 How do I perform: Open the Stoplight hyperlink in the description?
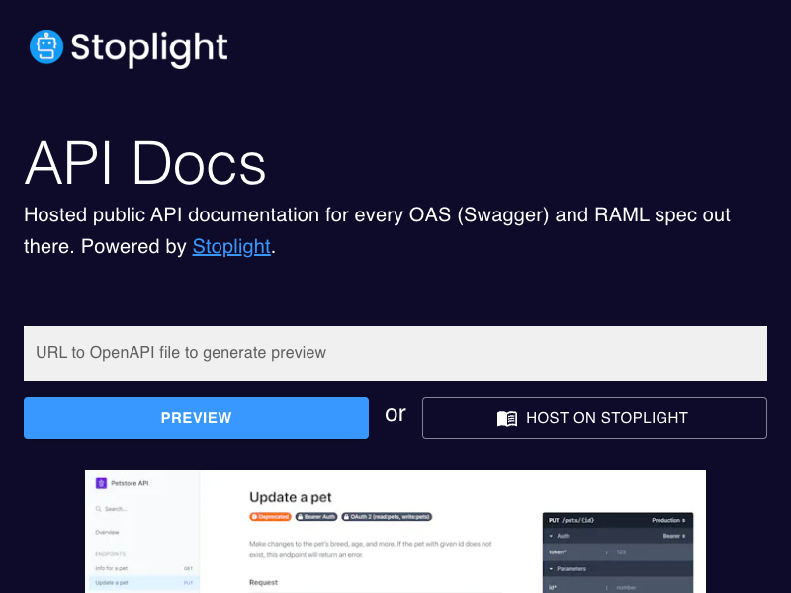click(231, 246)
